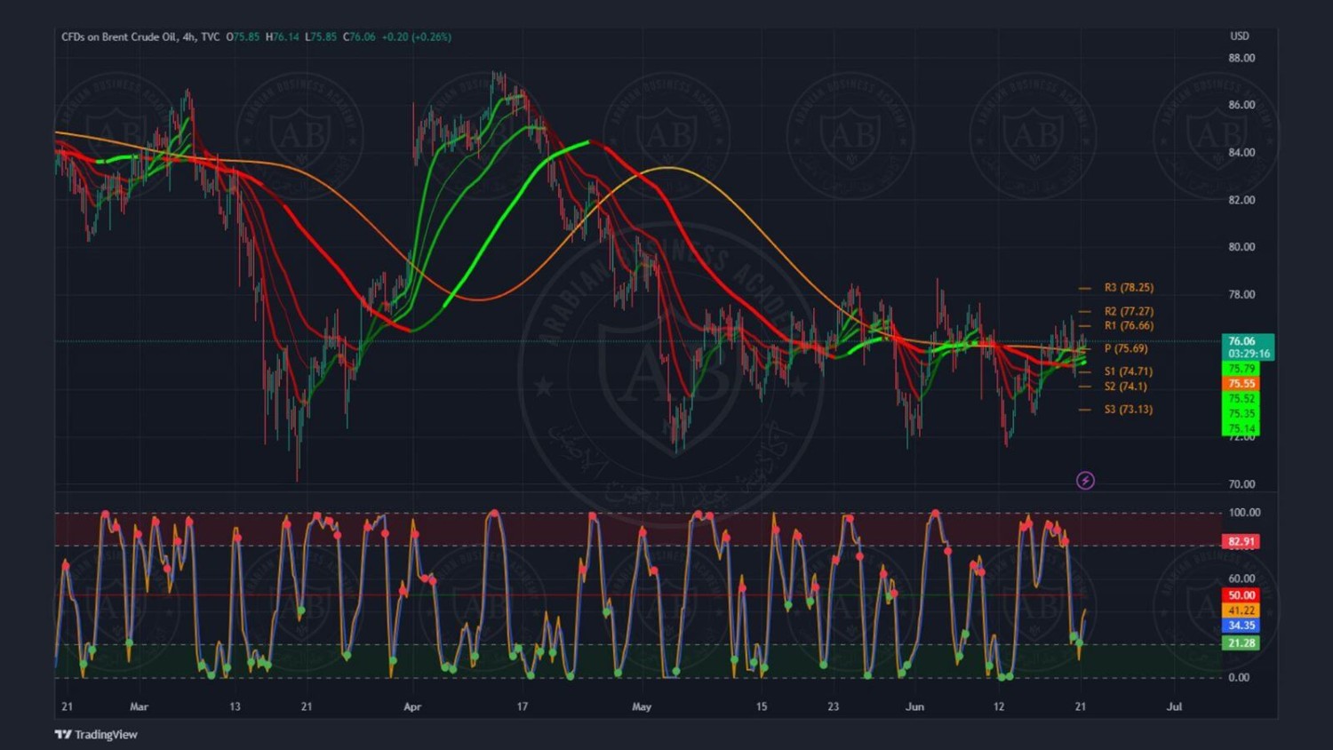Select the S2 (74.1) pivot label

[1126, 387]
